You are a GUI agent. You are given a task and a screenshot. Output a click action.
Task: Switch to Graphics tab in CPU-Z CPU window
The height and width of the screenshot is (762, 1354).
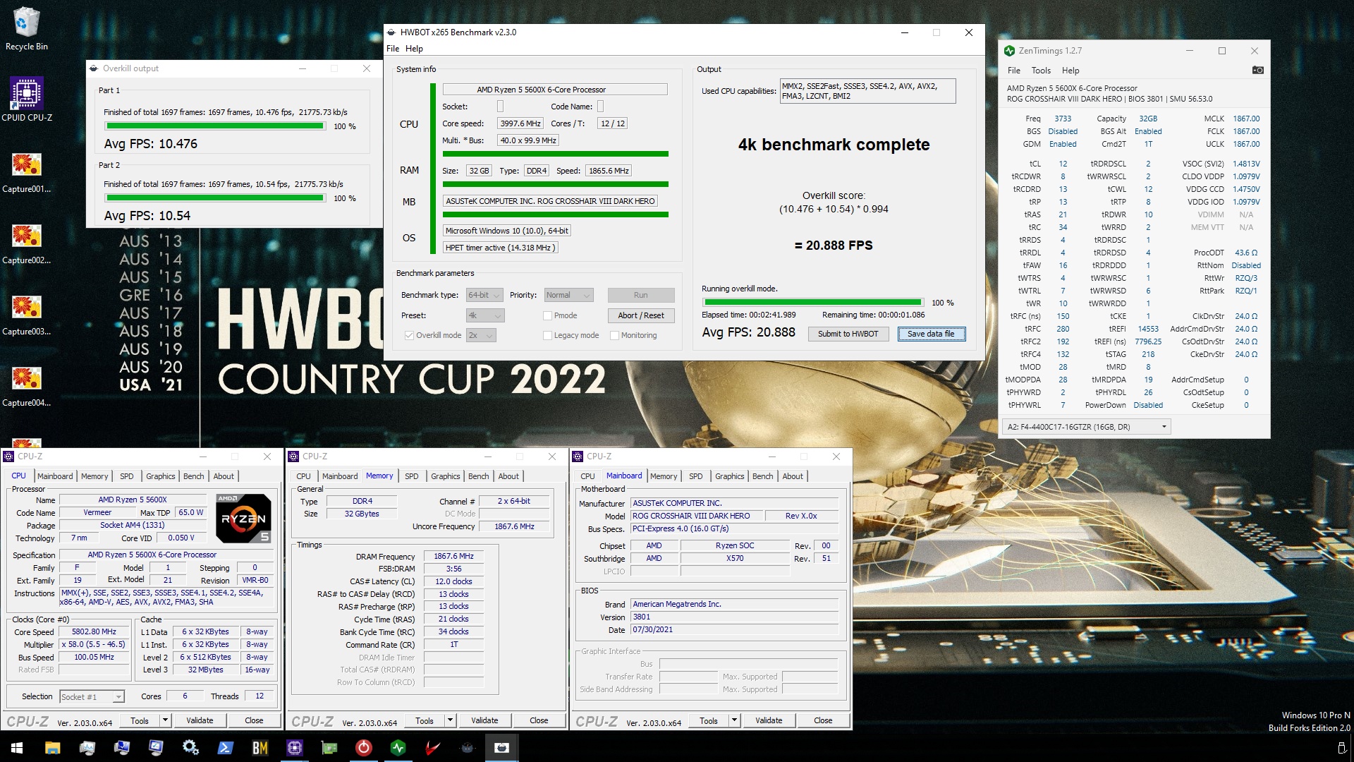161,476
